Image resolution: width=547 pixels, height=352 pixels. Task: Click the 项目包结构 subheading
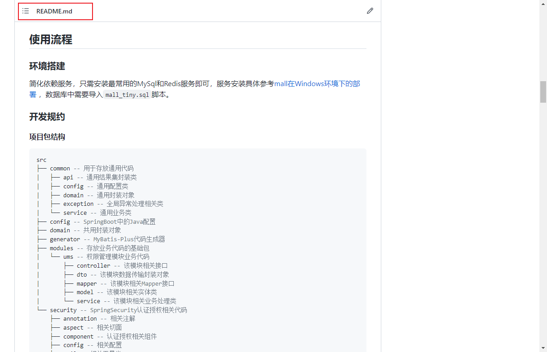47,137
